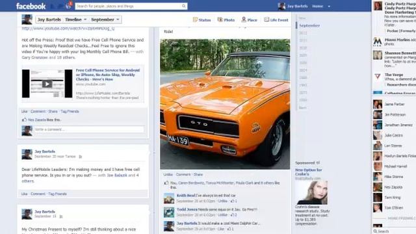Click Unlike under the GTO car photo

[168, 174]
